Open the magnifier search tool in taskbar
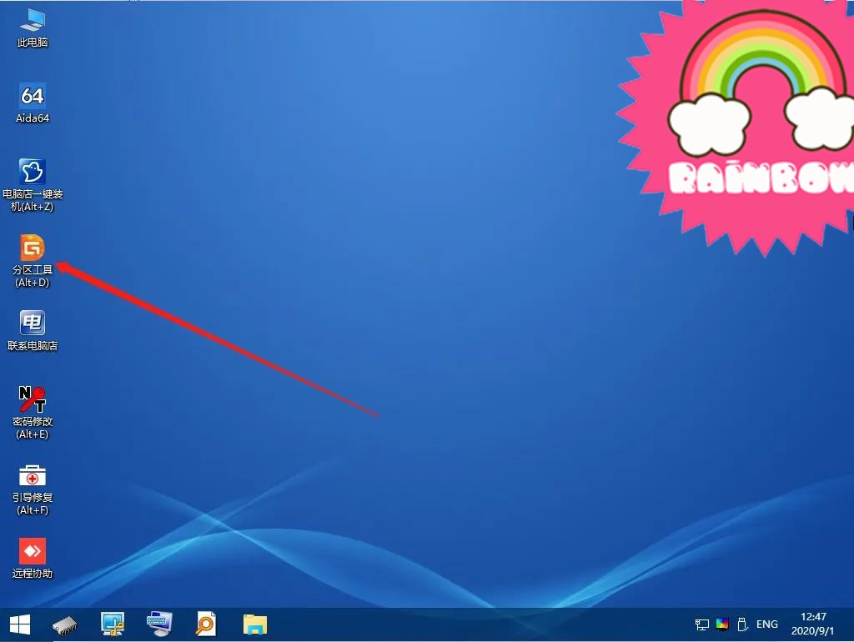The image size is (854, 642). coord(206,624)
